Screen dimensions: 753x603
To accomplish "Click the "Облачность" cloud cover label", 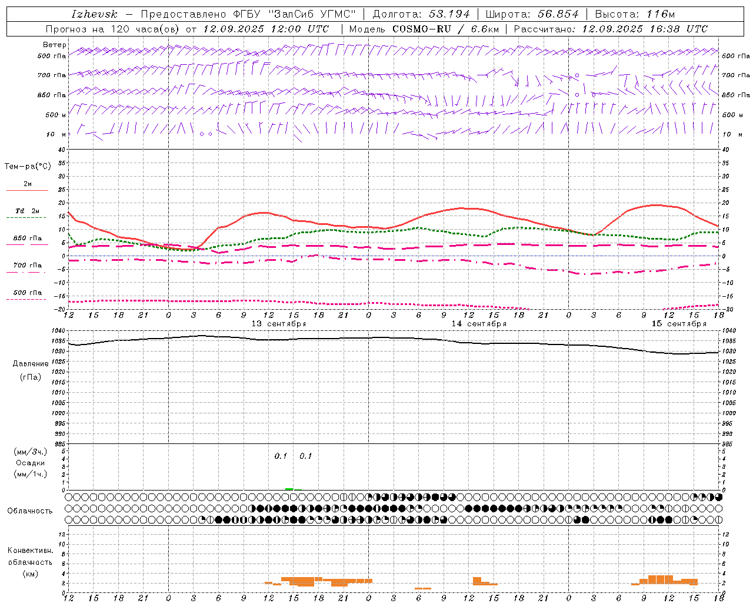I will coord(30,511).
